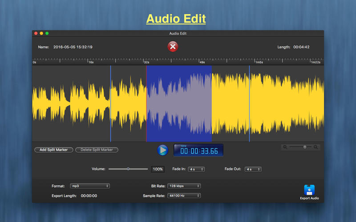
Task: Click the 1m5s mark on time ruler
Action: pos(259,62)
